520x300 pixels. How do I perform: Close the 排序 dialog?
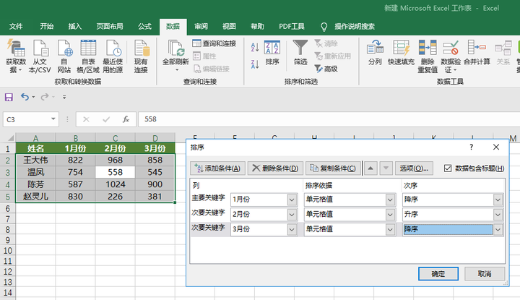pos(496,147)
